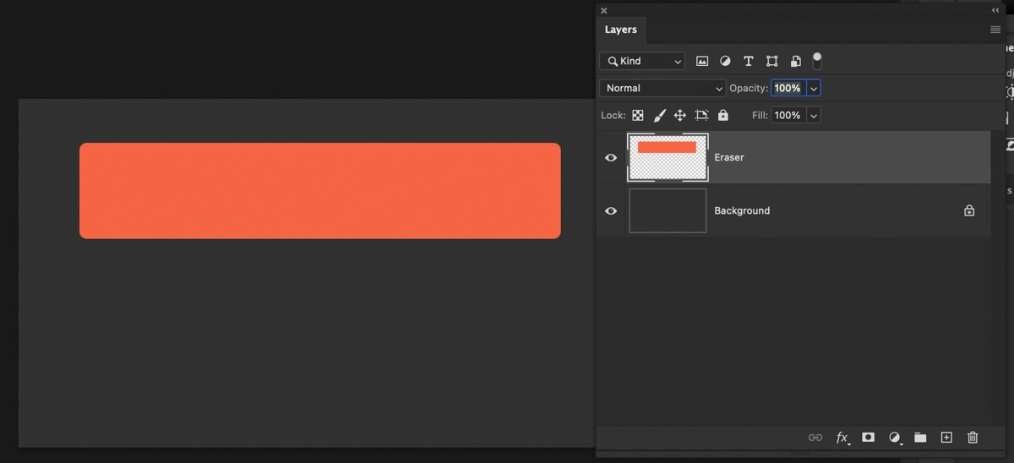Image resolution: width=1014 pixels, height=463 pixels.
Task: Click the link layers icon
Action: (x=815, y=437)
